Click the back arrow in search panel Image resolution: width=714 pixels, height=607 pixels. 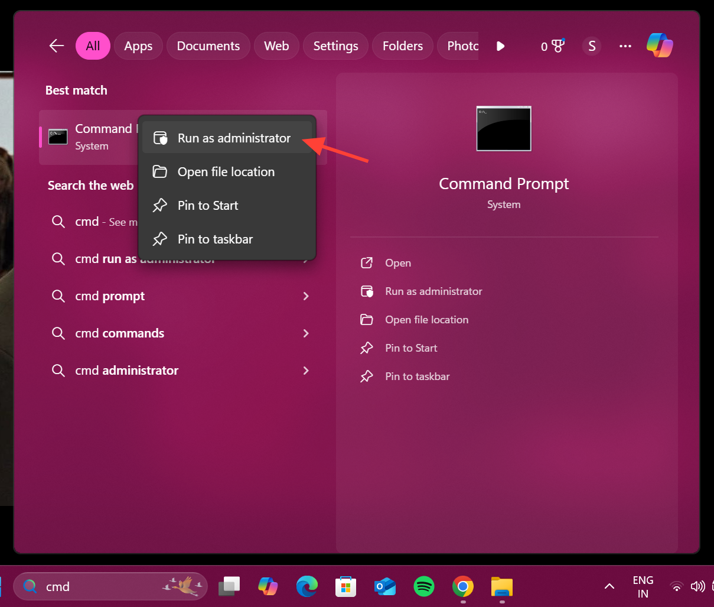coord(57,46)
